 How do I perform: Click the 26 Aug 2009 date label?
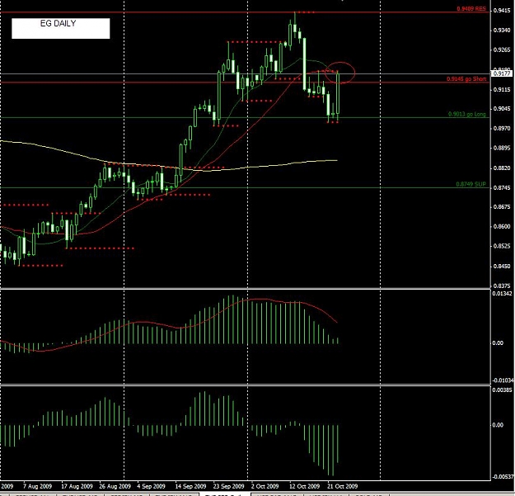coord(115,486)
